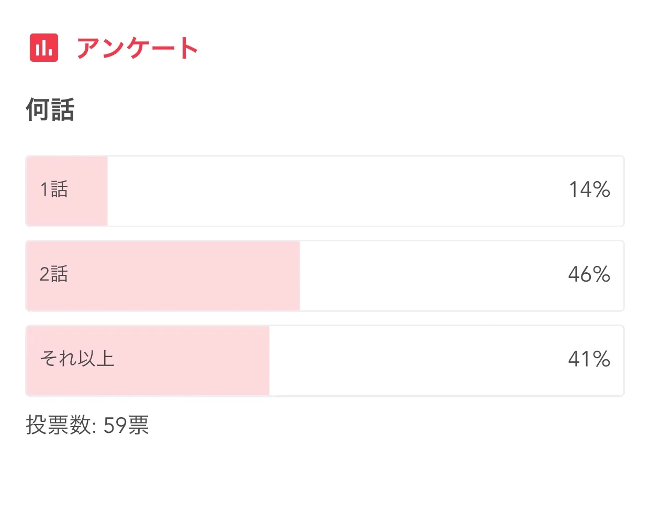Click the 以上 characters in the third option

pos(96,359)
